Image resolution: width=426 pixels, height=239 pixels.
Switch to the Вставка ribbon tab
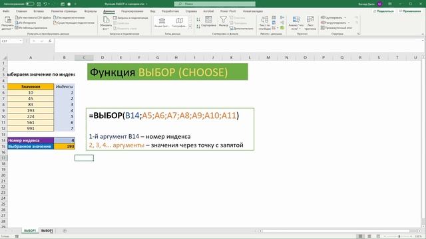pyautogui.click(x=39, y=11)
